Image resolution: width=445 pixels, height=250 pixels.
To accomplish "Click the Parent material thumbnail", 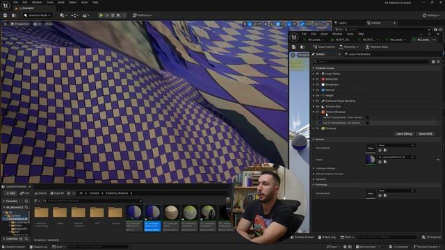I will pos(371,160).
